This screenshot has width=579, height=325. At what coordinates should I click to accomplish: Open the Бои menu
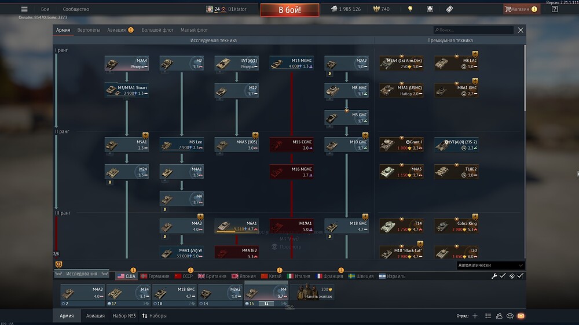tap(45, 9)
